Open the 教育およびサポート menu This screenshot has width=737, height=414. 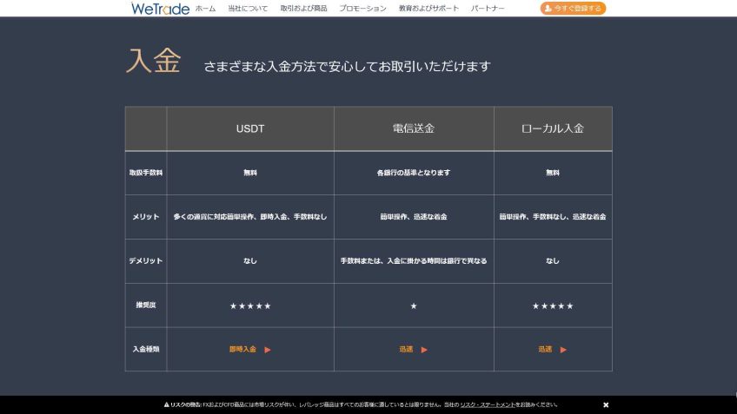[x=428, y=9]
